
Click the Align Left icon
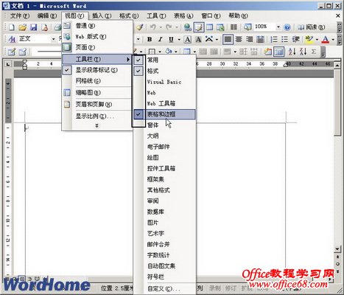pyautogui.click(x=228, y=39)
